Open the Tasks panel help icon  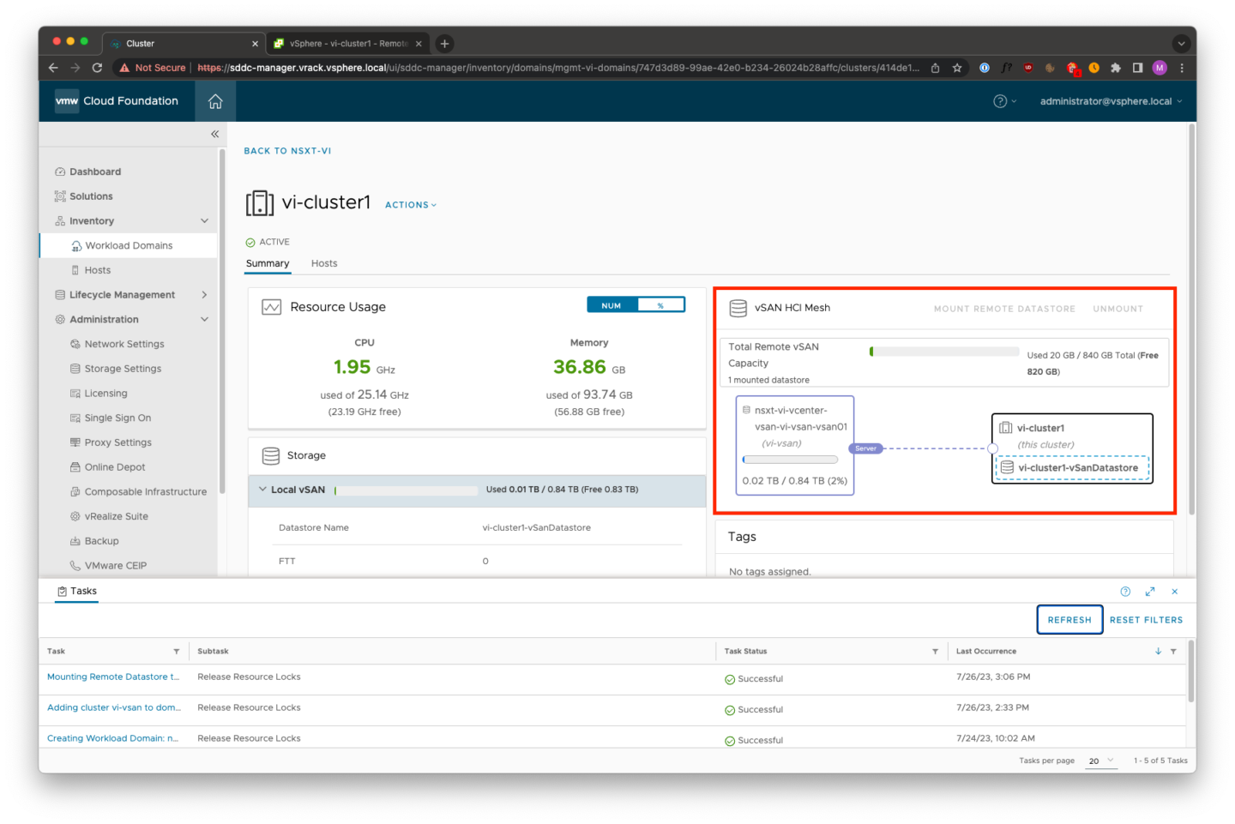[x=1125, y=591]
